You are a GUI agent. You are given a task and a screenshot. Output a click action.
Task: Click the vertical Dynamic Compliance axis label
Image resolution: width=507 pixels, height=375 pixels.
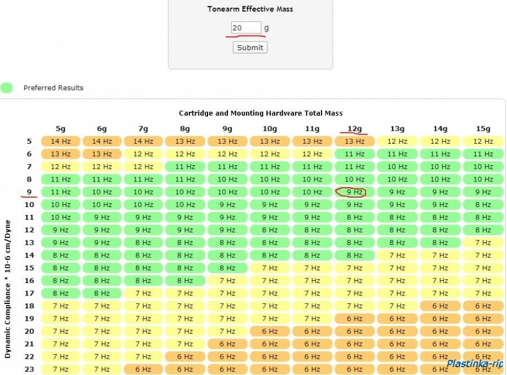click(8, 288)
